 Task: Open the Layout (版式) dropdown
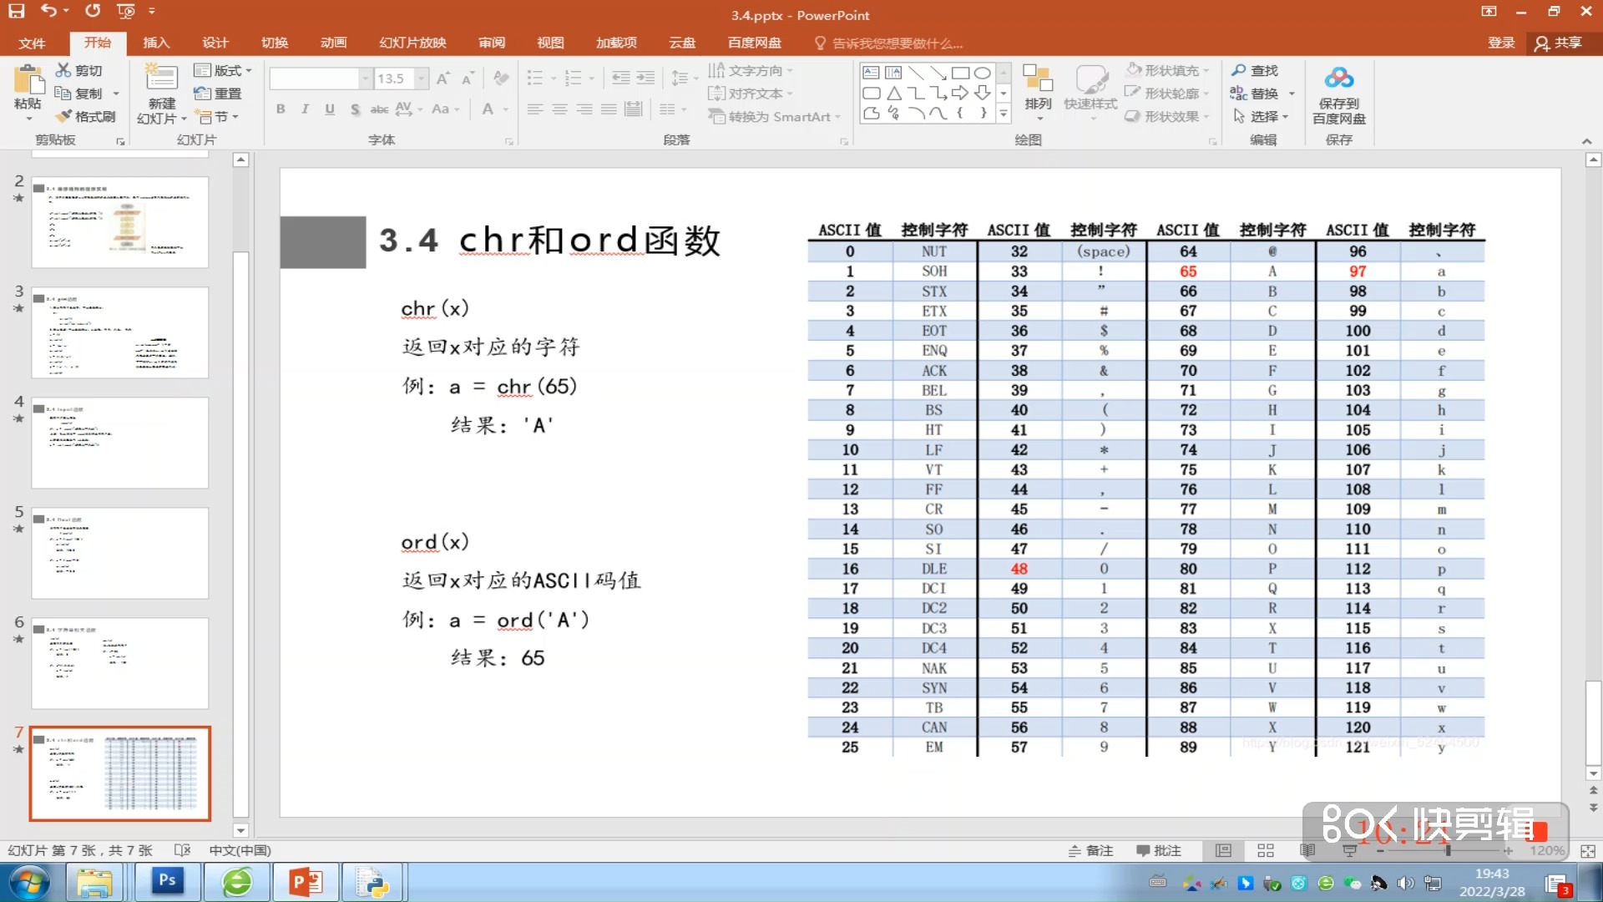(223, 70)
